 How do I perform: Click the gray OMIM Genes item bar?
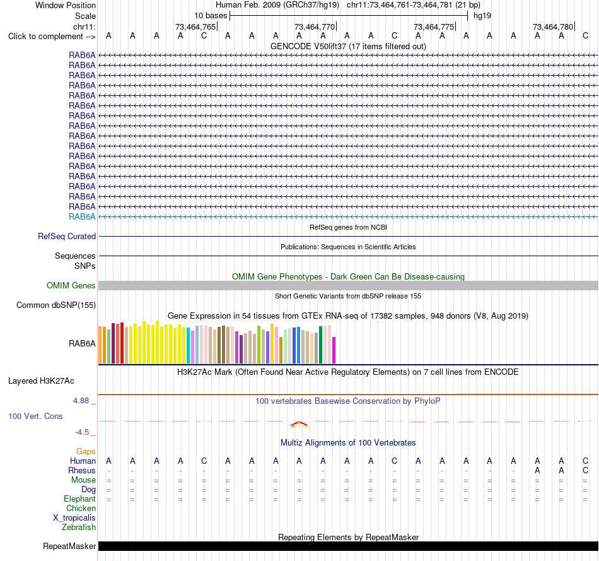[x=348, y=286]
